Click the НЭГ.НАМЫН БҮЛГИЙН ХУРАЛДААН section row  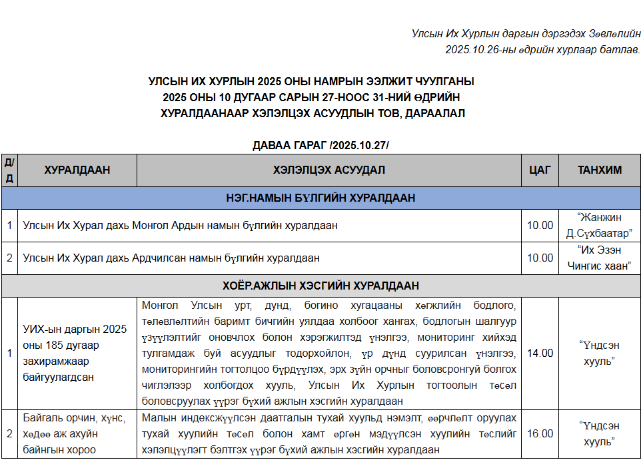click(x=321, y=198)
